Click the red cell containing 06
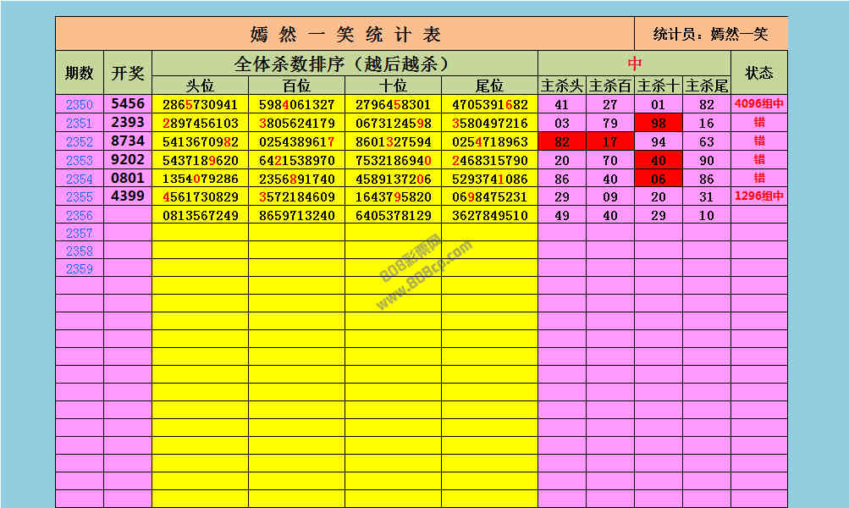The height and width of the screenshot is (508, 849). click(x=659, y=179)
